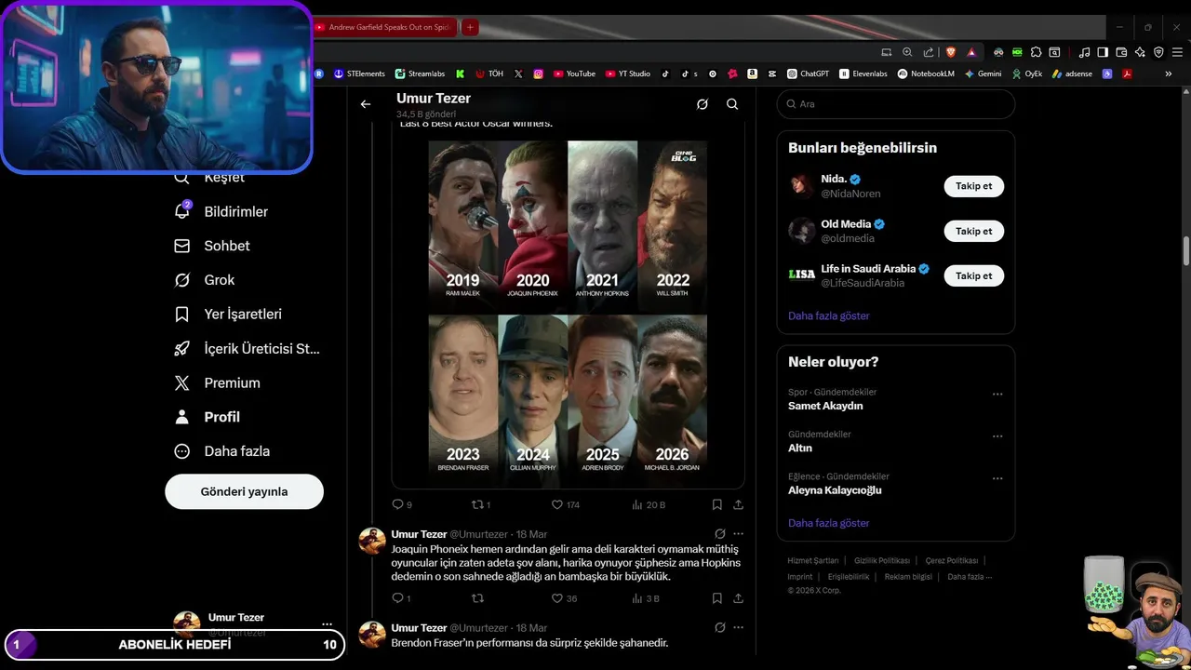Repost the Oscar winners post with 1 repost
The width and height of the screenshot is (1191, 670).
[480, 504]
